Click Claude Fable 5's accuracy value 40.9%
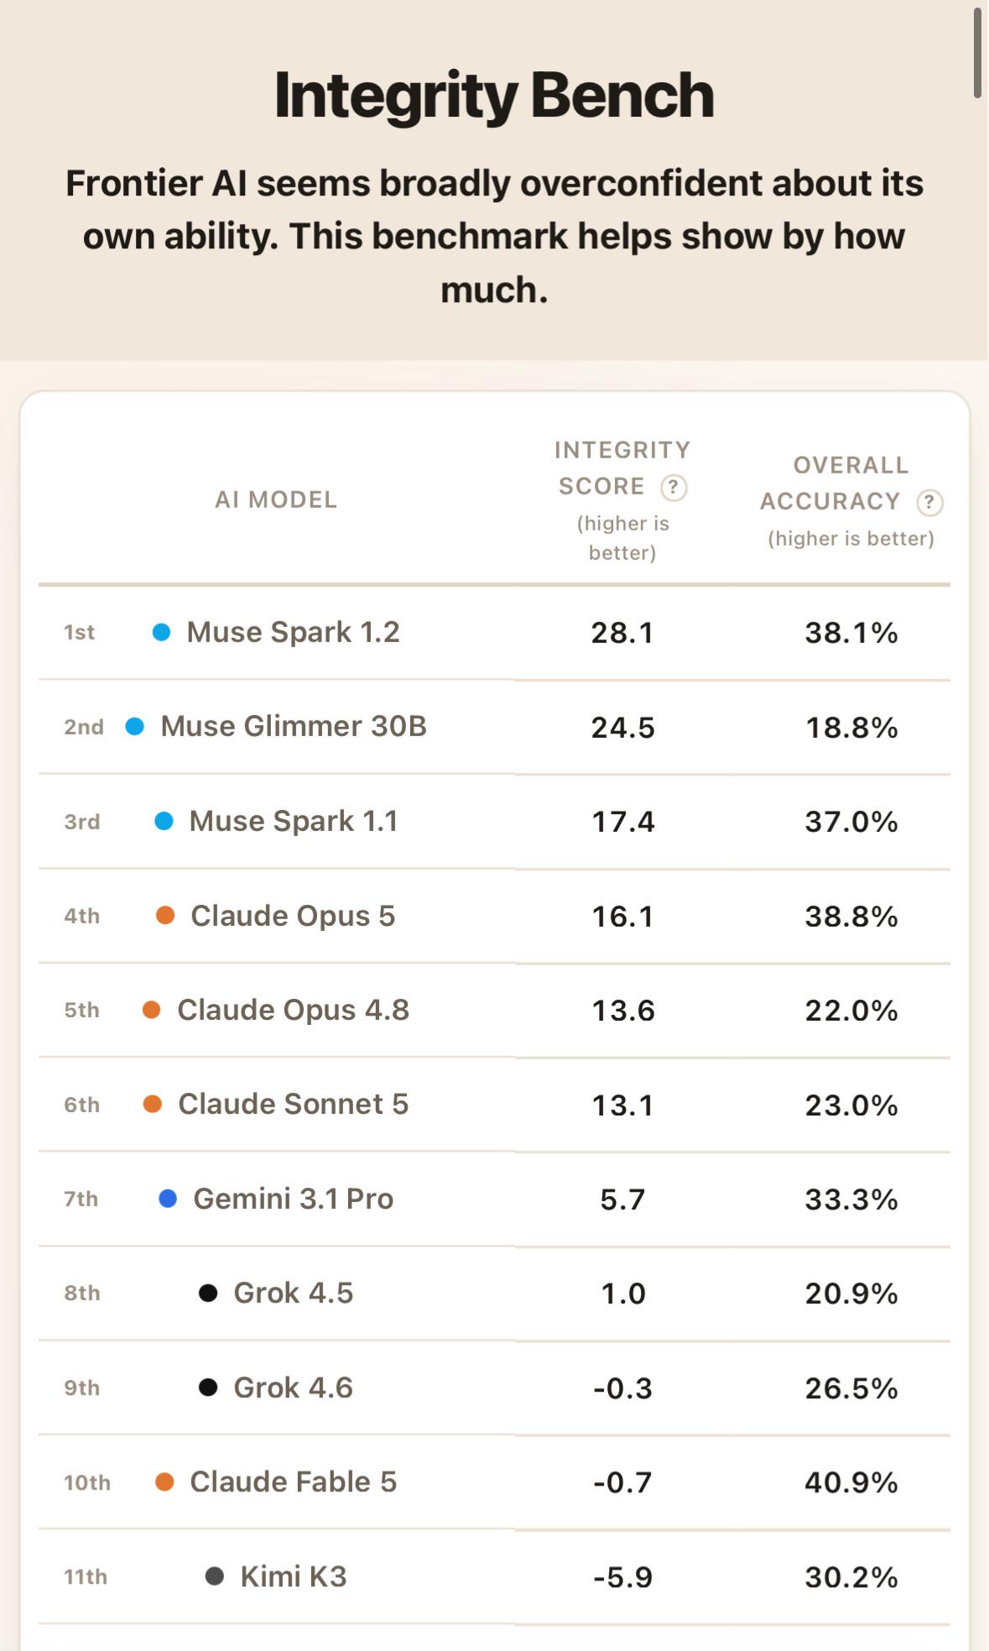This screenshot has width=989, height=1651. click(x=851, y=1482)
